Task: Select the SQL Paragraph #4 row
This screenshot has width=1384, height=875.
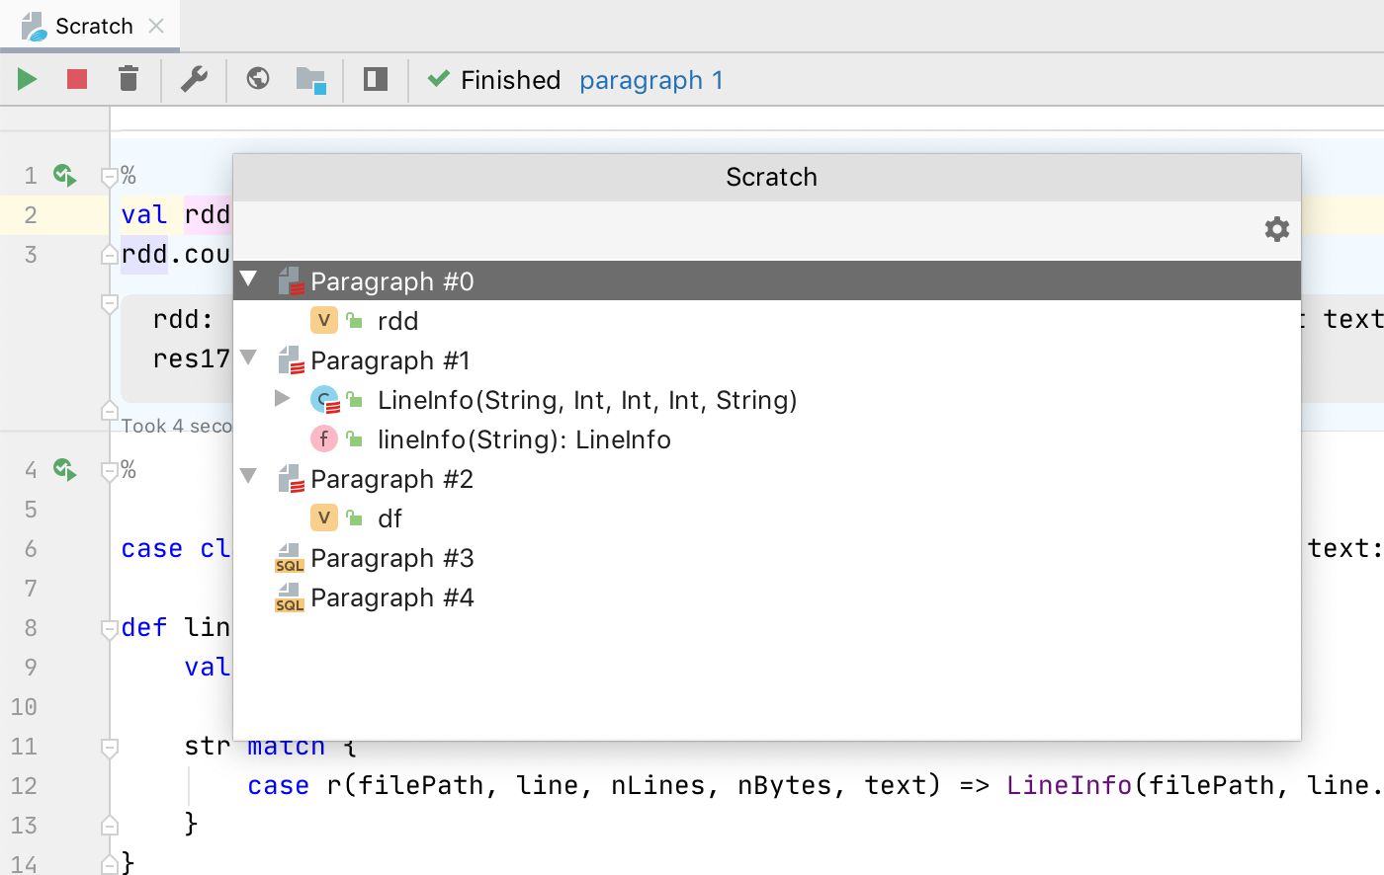Action: [x=767, y=597]
